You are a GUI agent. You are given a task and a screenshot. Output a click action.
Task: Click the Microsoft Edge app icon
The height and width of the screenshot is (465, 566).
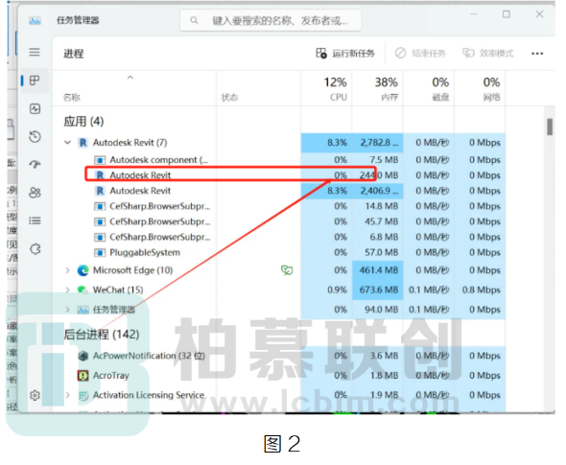pyautogui.click(x=83, y=270)
